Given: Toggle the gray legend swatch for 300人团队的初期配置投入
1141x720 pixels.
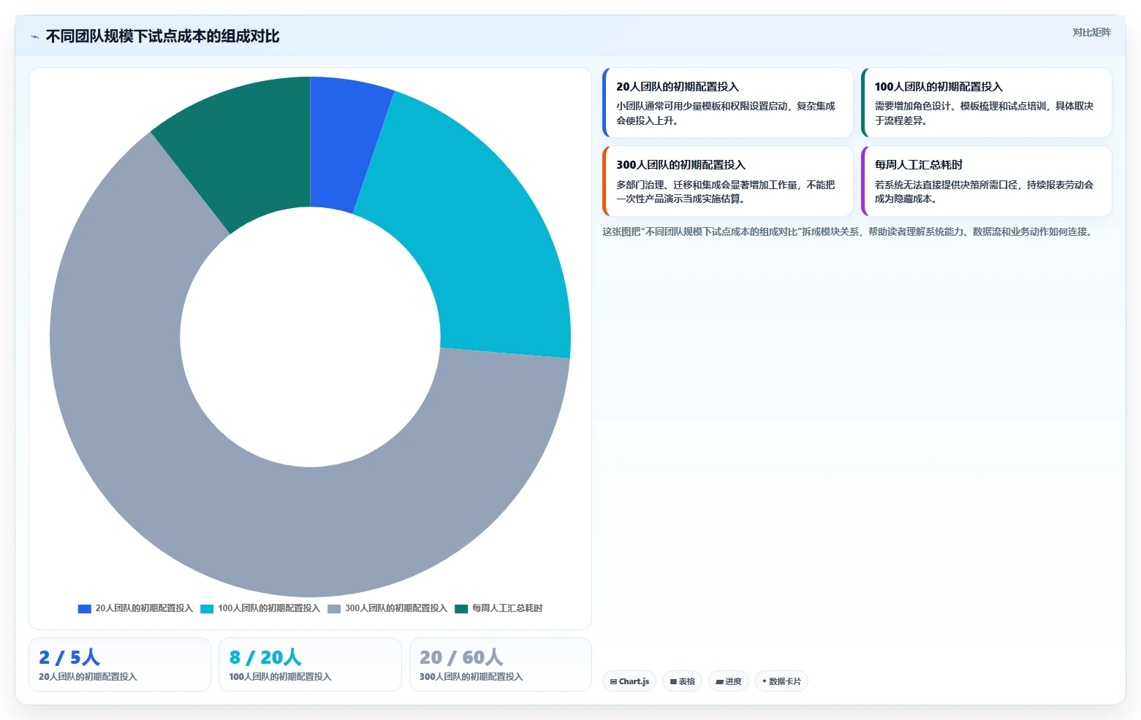Looking at the screenshot, I should tap(334, 608).
